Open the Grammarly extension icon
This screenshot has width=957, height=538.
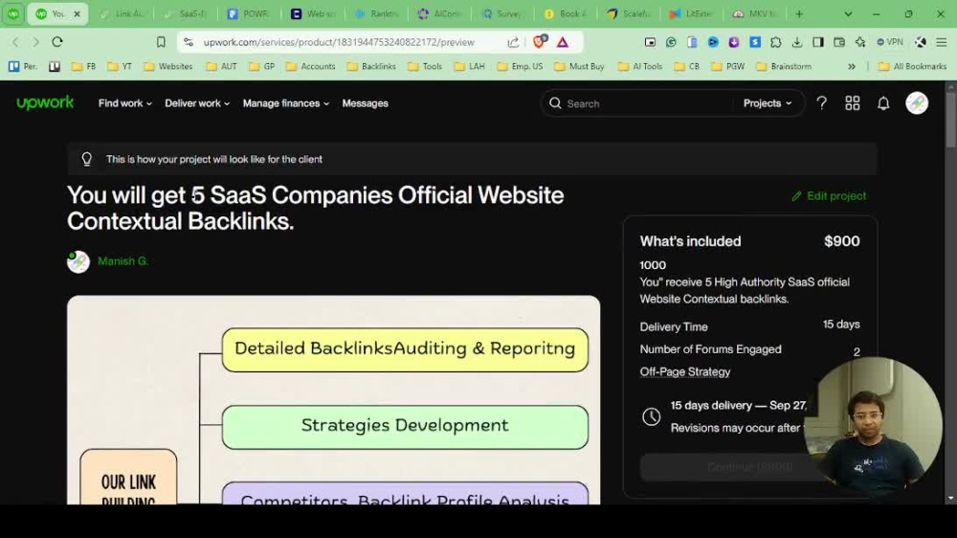click(x=671, y=42)
